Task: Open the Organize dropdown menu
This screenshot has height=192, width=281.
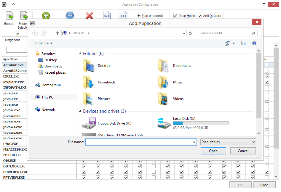Action: [x=44, y=43]
